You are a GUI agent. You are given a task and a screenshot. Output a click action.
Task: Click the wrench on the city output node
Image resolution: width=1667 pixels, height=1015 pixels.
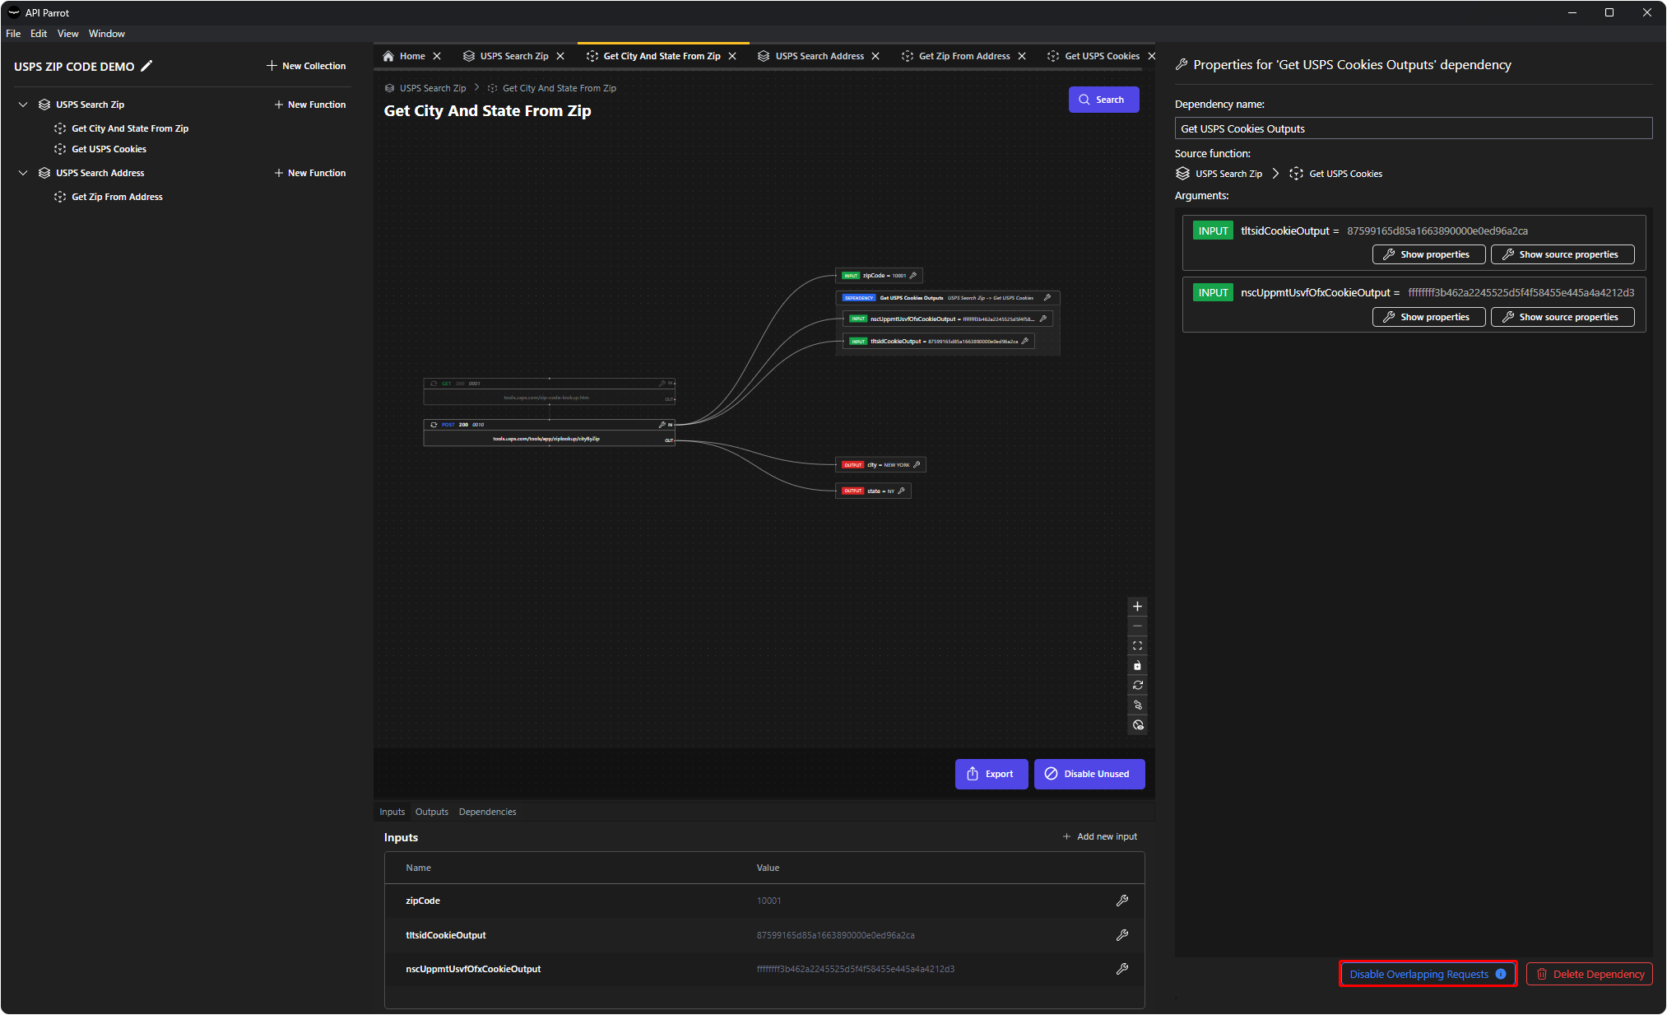point(917,465)
